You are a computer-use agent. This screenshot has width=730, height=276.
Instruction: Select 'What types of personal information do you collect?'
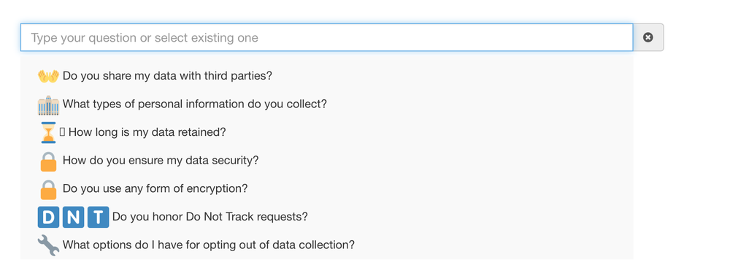coord(195,104)
